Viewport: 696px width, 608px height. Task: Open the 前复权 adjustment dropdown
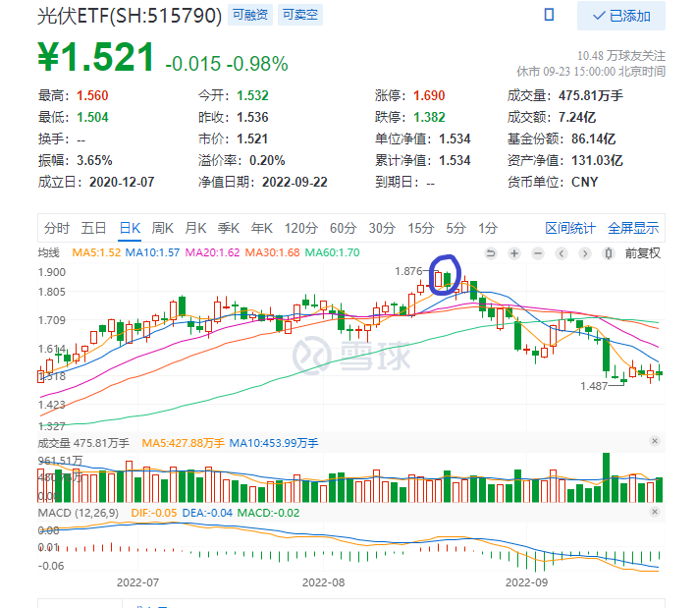coord(643,253)
